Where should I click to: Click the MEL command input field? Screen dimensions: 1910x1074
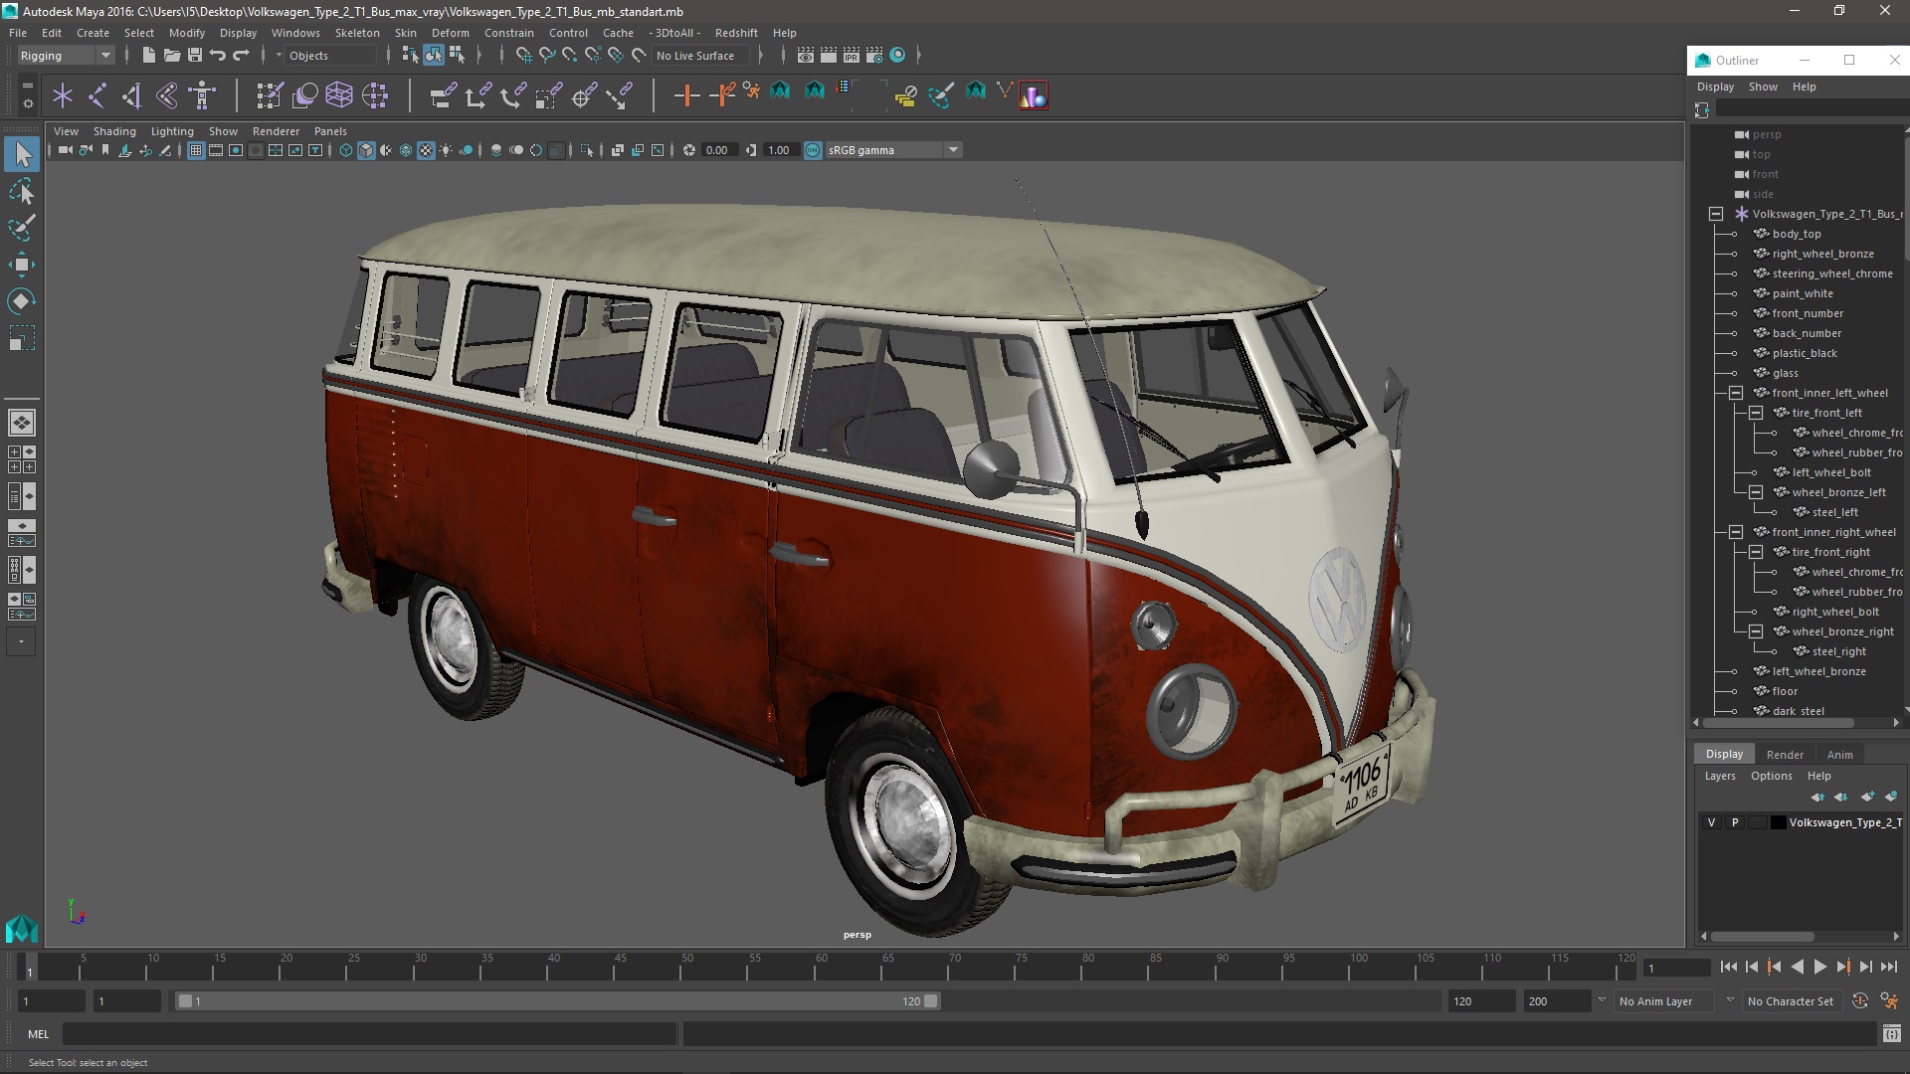370,1034
